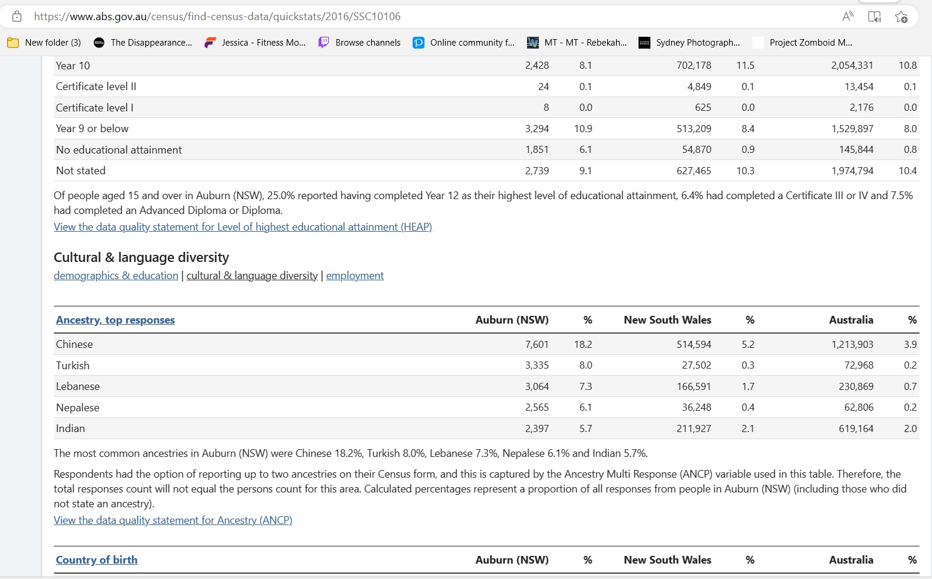This screenshot has height=579, width=932.
Task: Select the Indian ancestry row label
Action: (70, 428)
